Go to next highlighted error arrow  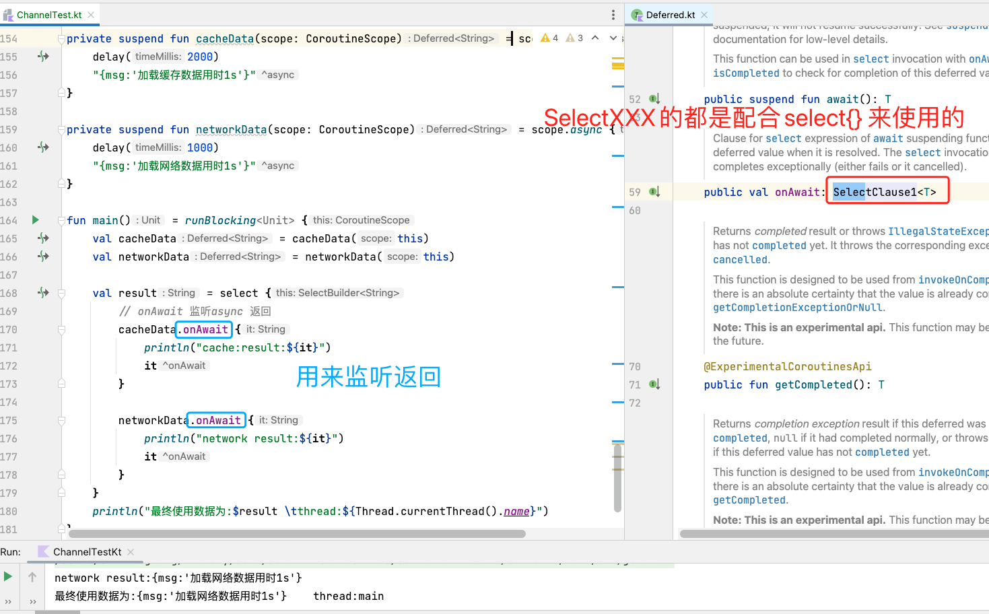click(x=613, y=38)
